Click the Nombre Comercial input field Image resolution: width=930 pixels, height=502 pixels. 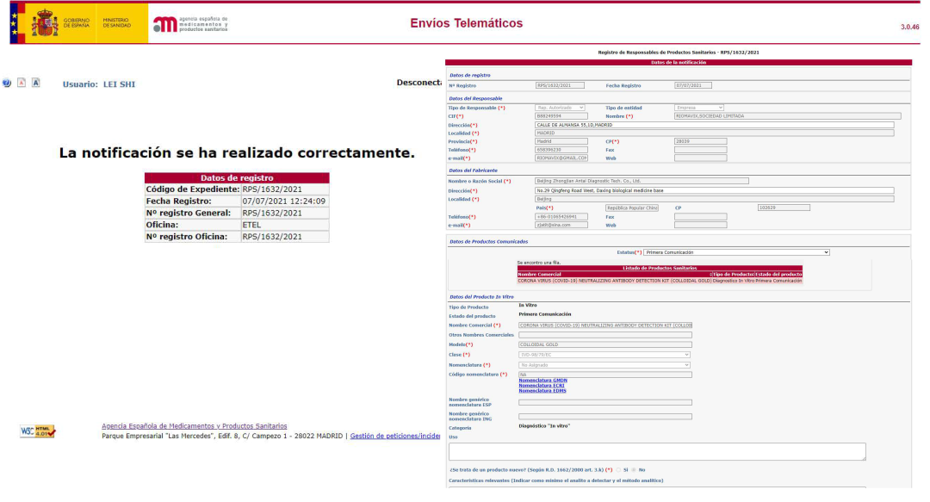605,325
